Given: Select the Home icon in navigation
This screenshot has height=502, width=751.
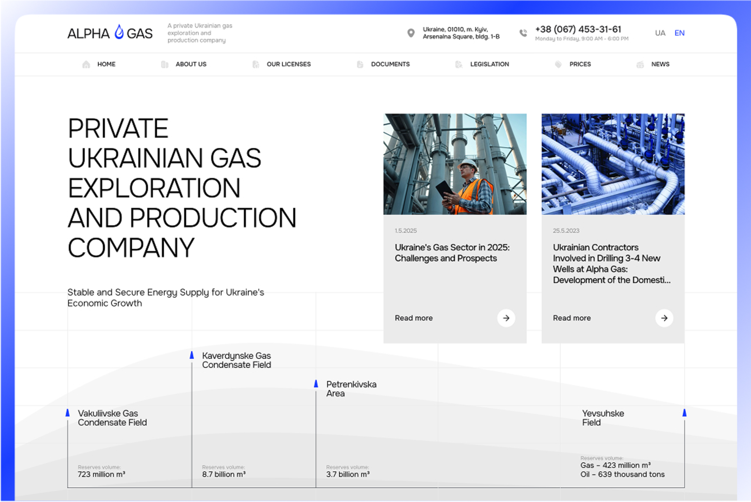Looking at the screenshot, I should 86,64.
